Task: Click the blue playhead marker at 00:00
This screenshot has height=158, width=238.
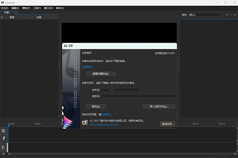Action: (8, 126)
